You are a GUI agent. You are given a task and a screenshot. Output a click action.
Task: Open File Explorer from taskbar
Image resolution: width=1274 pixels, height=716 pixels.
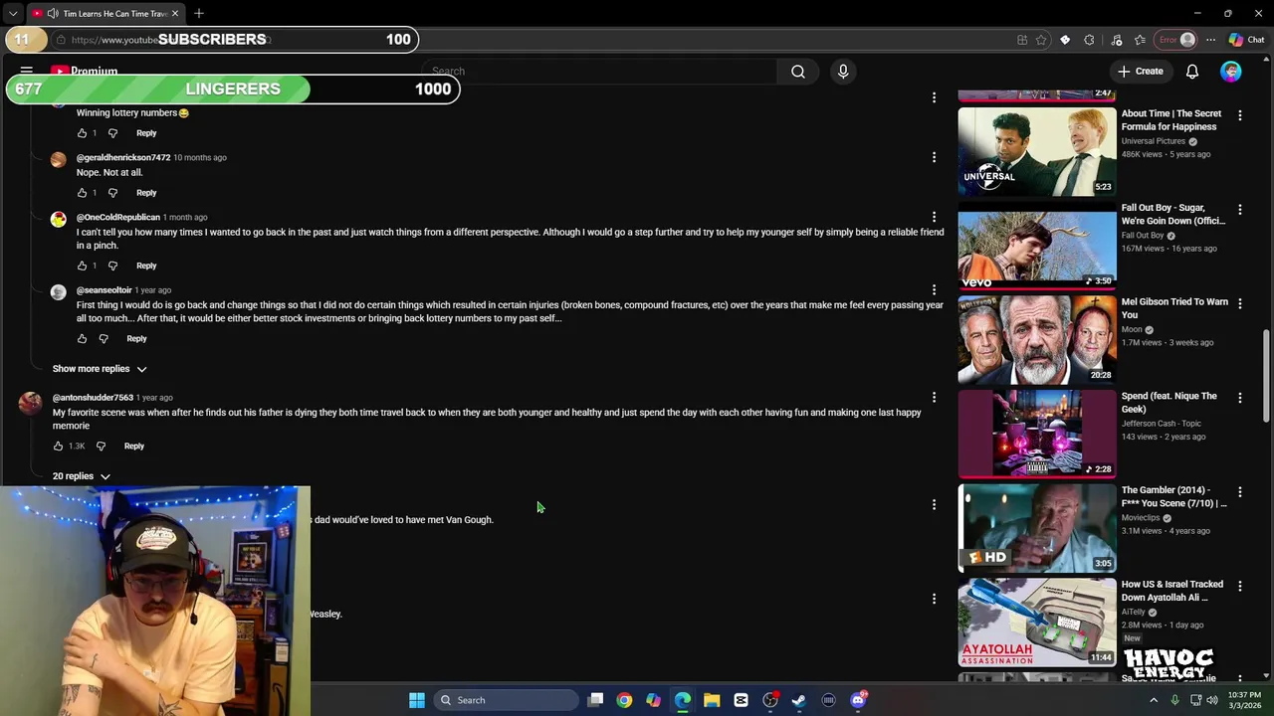pos(712,700)
